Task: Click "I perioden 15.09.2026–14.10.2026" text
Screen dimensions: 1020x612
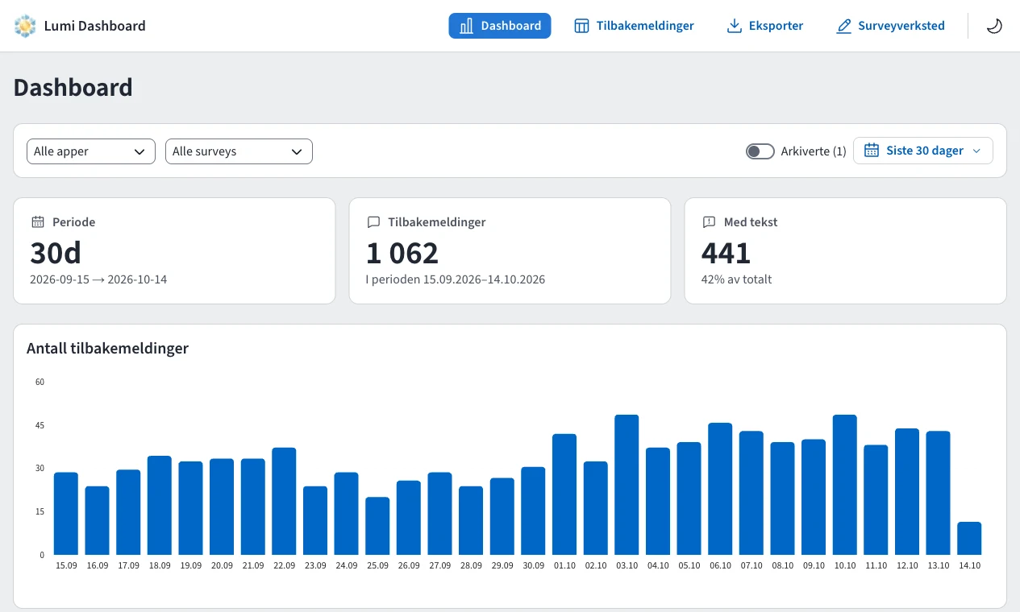Action: click(x=456, y=279)
